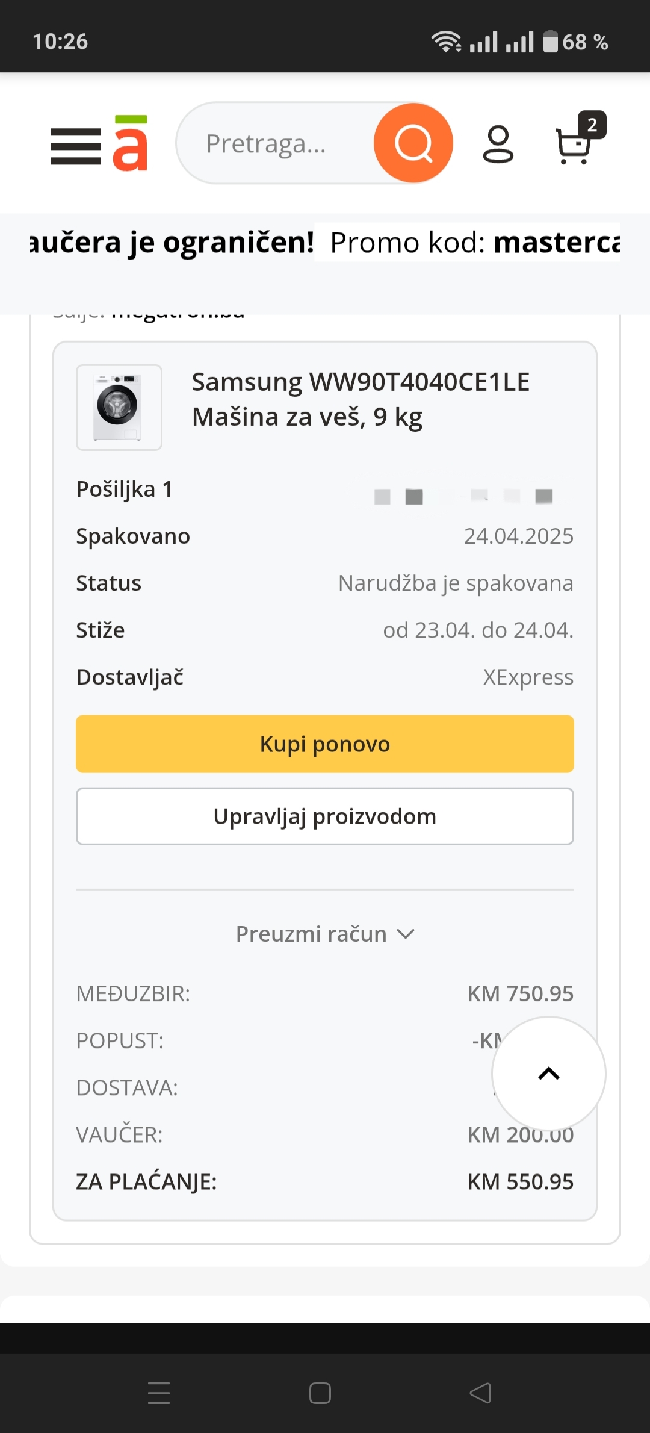Screen dimensions: 650x1433
Task: Tap the scroll-to-top arrow button
Action: click(x=549, y=1074)
